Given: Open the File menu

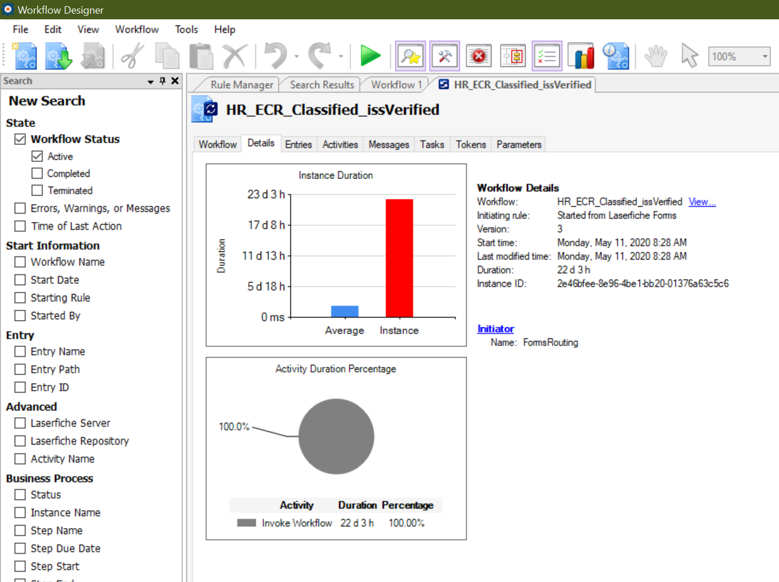Looking at the screenshot, I should [20, 30].
